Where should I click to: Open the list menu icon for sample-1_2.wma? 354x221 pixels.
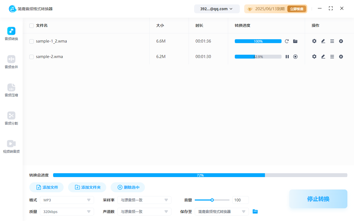click(332, 41)
